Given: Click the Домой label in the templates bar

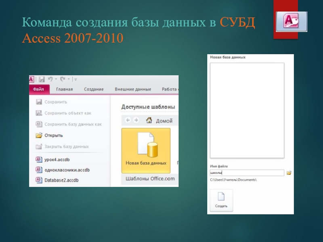Looking at the screenshot, I should 164,121.
